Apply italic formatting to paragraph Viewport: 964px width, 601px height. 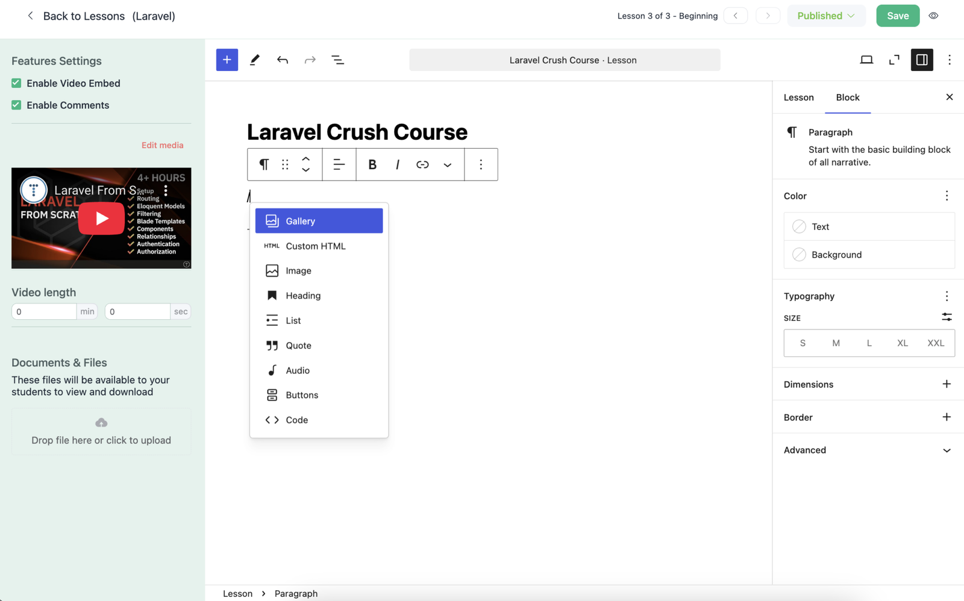click(397, 164)
